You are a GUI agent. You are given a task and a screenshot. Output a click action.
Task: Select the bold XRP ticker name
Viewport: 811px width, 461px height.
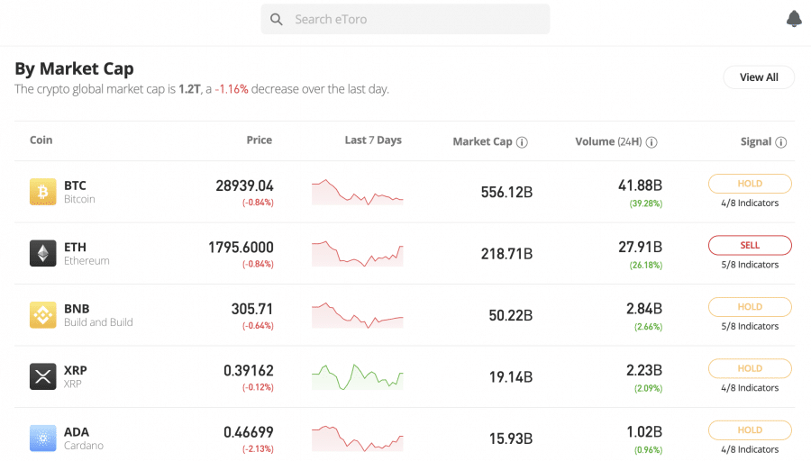tap(76, 370)
